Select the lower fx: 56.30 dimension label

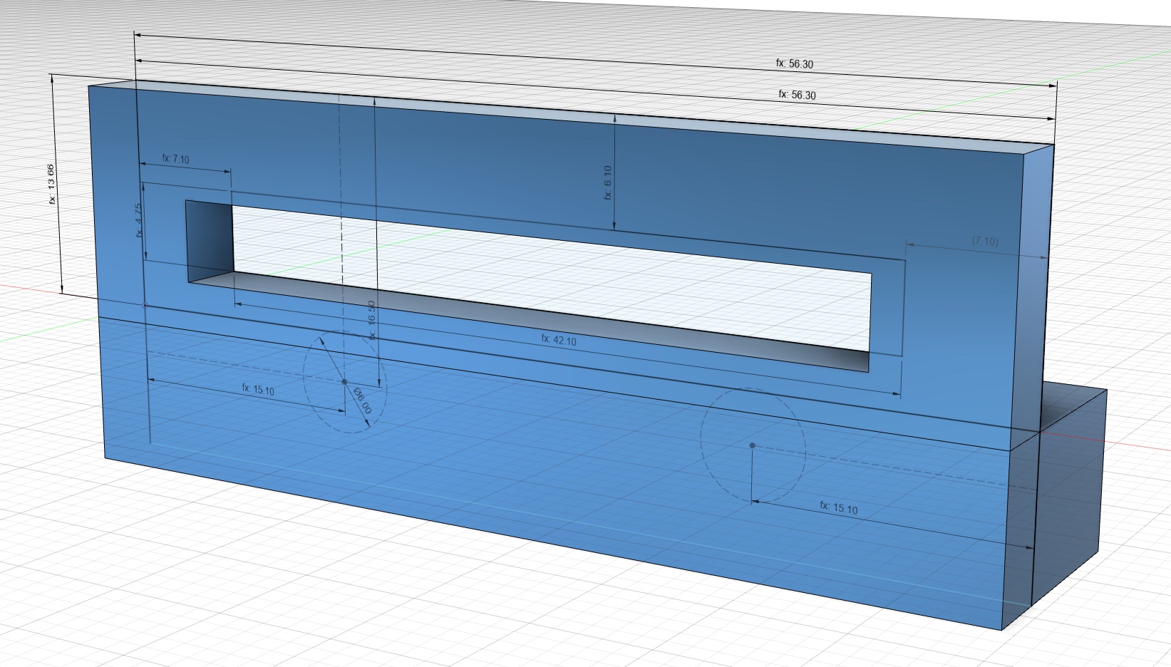point(798,94)
